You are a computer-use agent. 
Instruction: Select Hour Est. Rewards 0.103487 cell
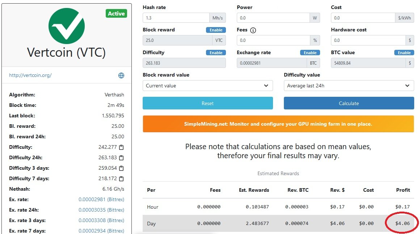click(257, 207)
